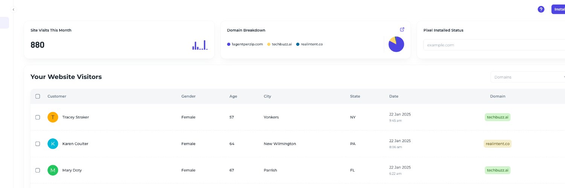Click city cell New Wilmington

point(280,144)
